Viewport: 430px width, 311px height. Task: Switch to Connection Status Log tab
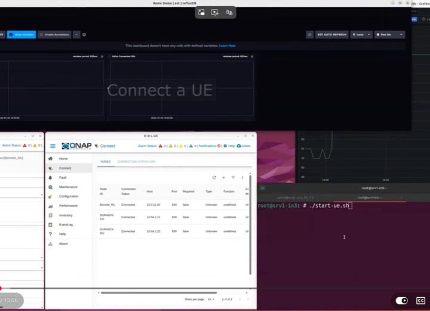(136, 161)
